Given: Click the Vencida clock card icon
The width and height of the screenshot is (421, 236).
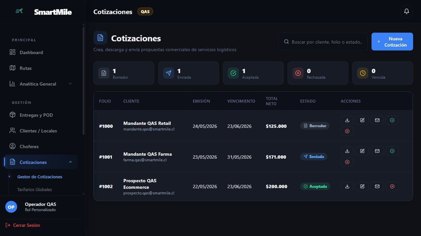Looking at the screenshot, I should point(363,73).
